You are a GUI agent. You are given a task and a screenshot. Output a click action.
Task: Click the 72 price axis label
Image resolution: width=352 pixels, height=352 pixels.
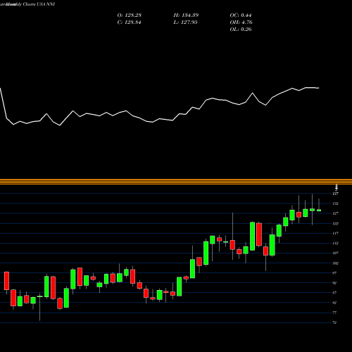tap(334, 322)
